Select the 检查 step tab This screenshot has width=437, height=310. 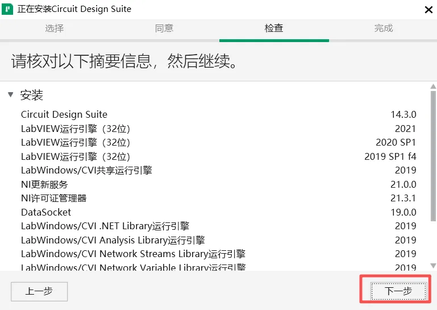click(x=274, y=28)
